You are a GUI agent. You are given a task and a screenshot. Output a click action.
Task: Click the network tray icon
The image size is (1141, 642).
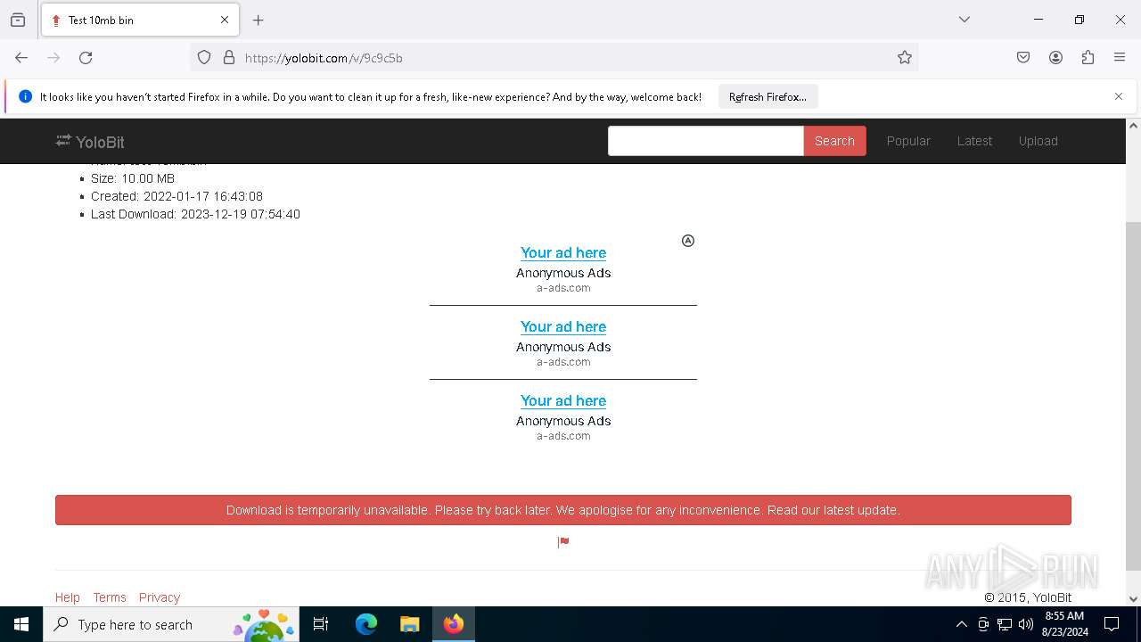[x=1005, y=624]
